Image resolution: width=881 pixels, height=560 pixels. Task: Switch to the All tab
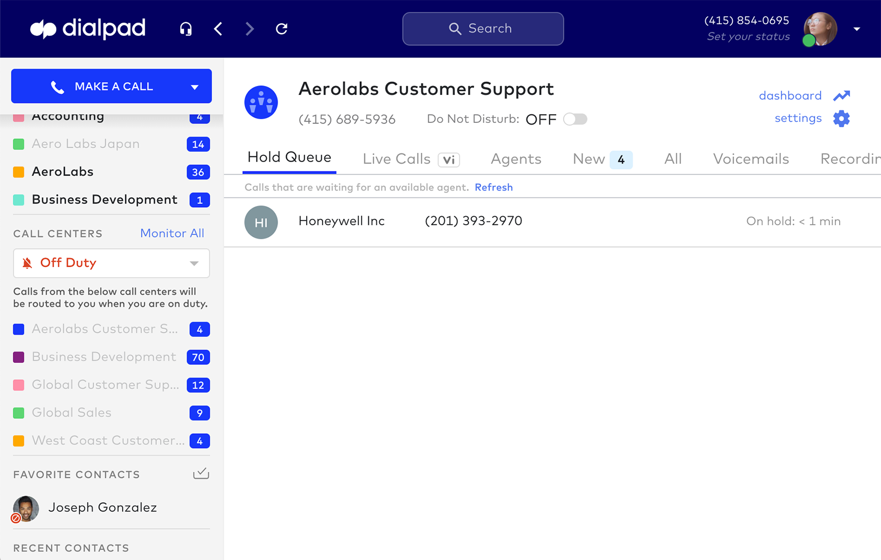[673, 159]
